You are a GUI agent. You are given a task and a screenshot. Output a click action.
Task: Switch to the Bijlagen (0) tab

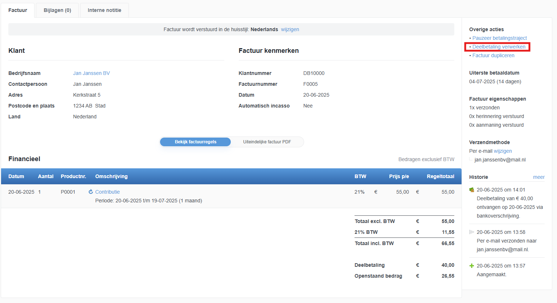point(57,10)
